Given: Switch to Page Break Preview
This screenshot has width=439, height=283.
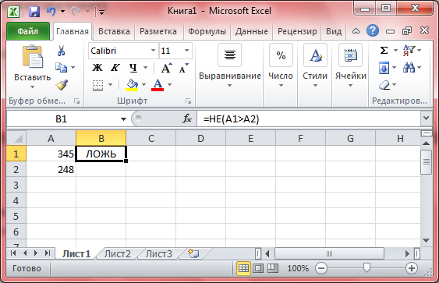Looking at the screenshot, I should pyautogui.click(x=272, y=268).
